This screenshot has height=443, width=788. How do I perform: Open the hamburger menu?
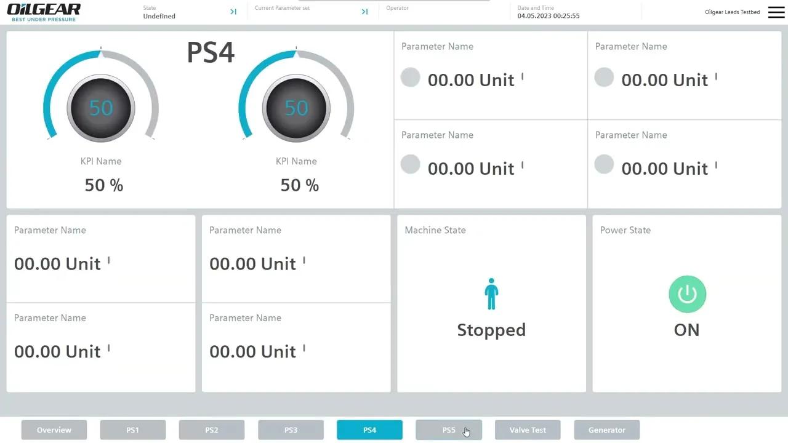tap(776, 12)
